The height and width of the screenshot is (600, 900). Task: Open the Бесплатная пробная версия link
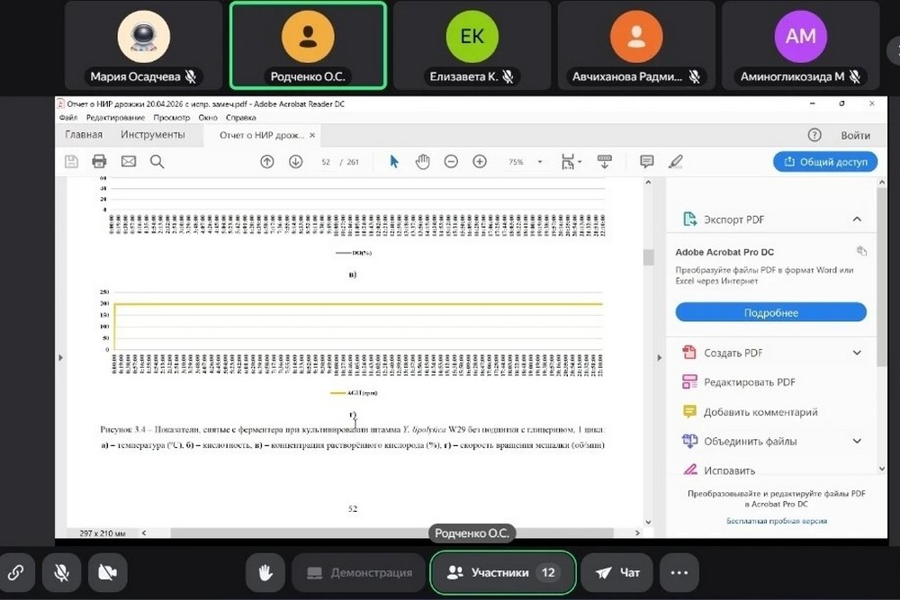(x=777, y=521)
